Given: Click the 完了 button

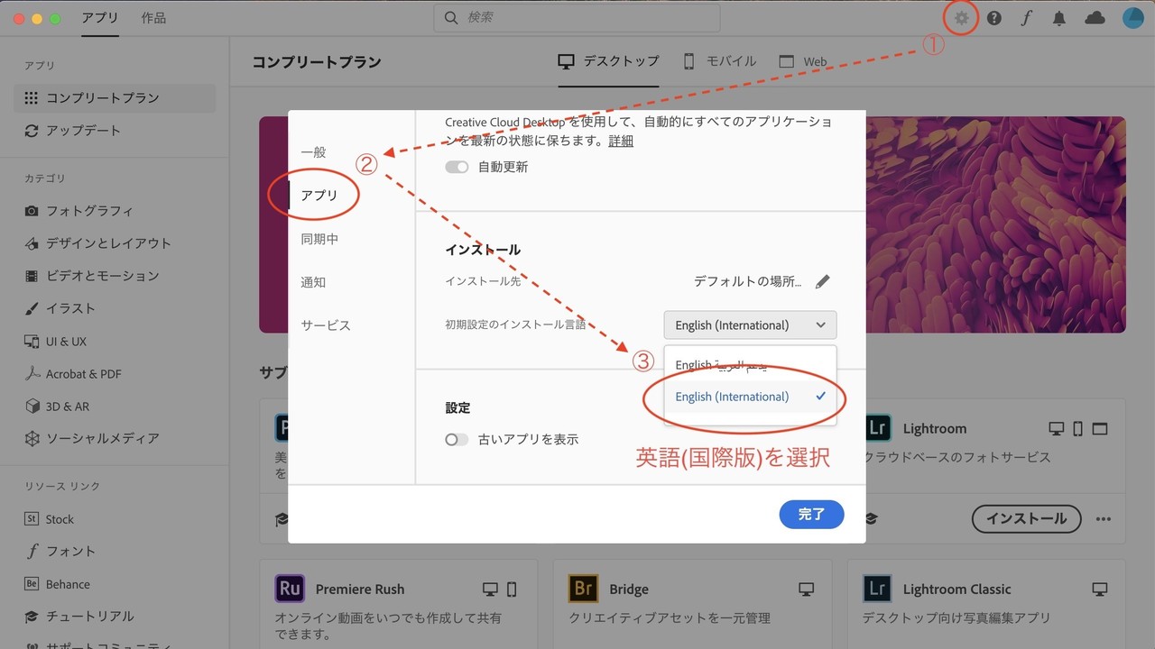Looking at the screenshot, I should (811, 514).
